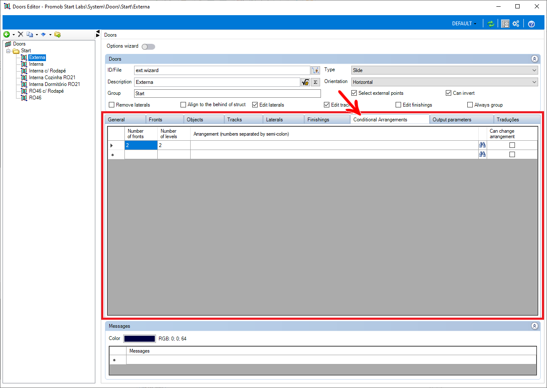This screenshot has height=388, width=547.
Task: Click binoculars icon in the new arrangement row
Action: tap(482, 155)
